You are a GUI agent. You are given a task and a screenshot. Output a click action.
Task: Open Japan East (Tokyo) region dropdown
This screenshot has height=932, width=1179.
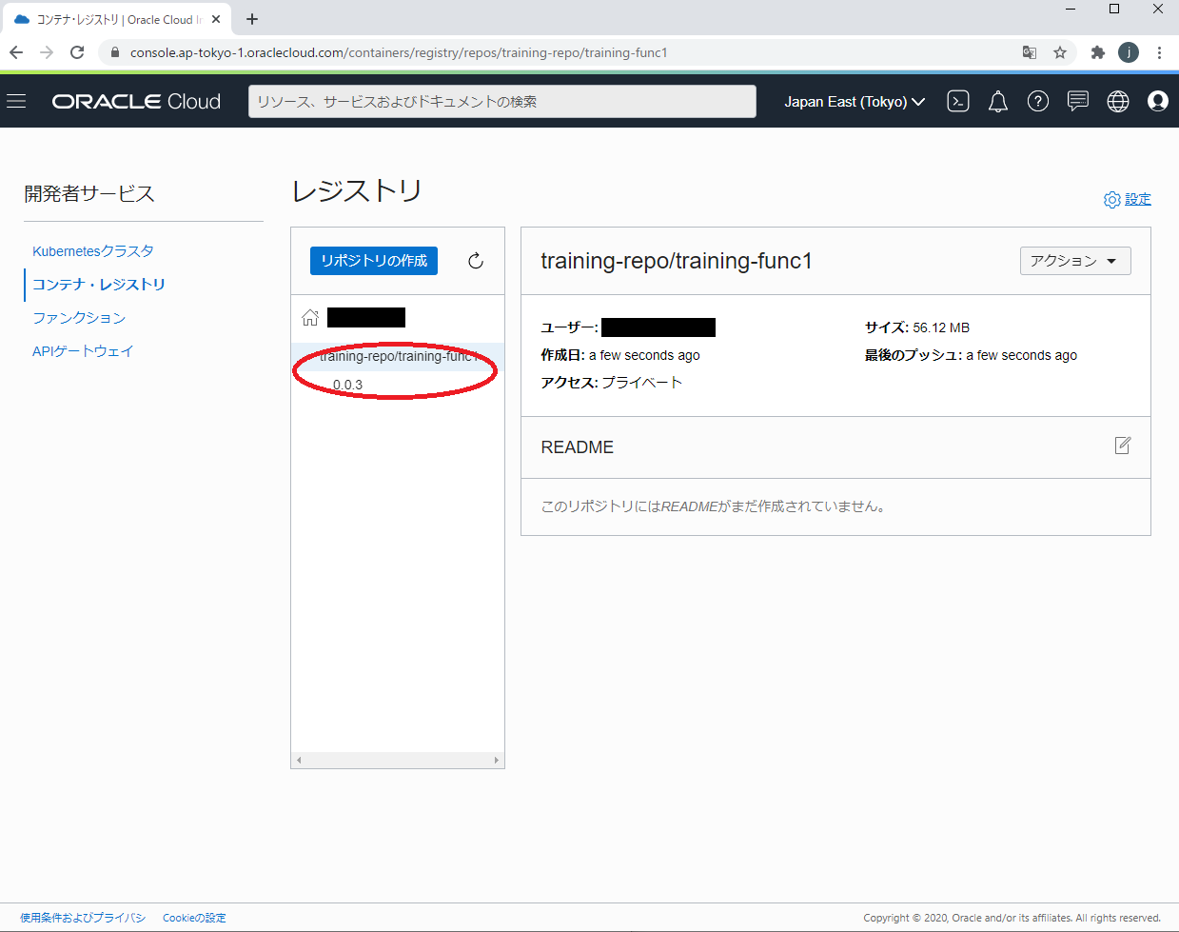pos(855,102)
